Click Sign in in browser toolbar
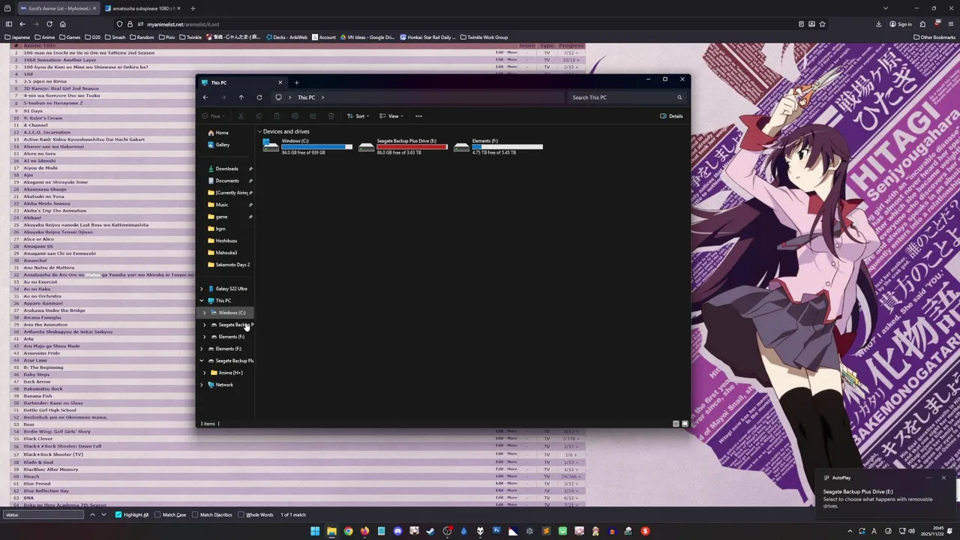 (901, 24)
